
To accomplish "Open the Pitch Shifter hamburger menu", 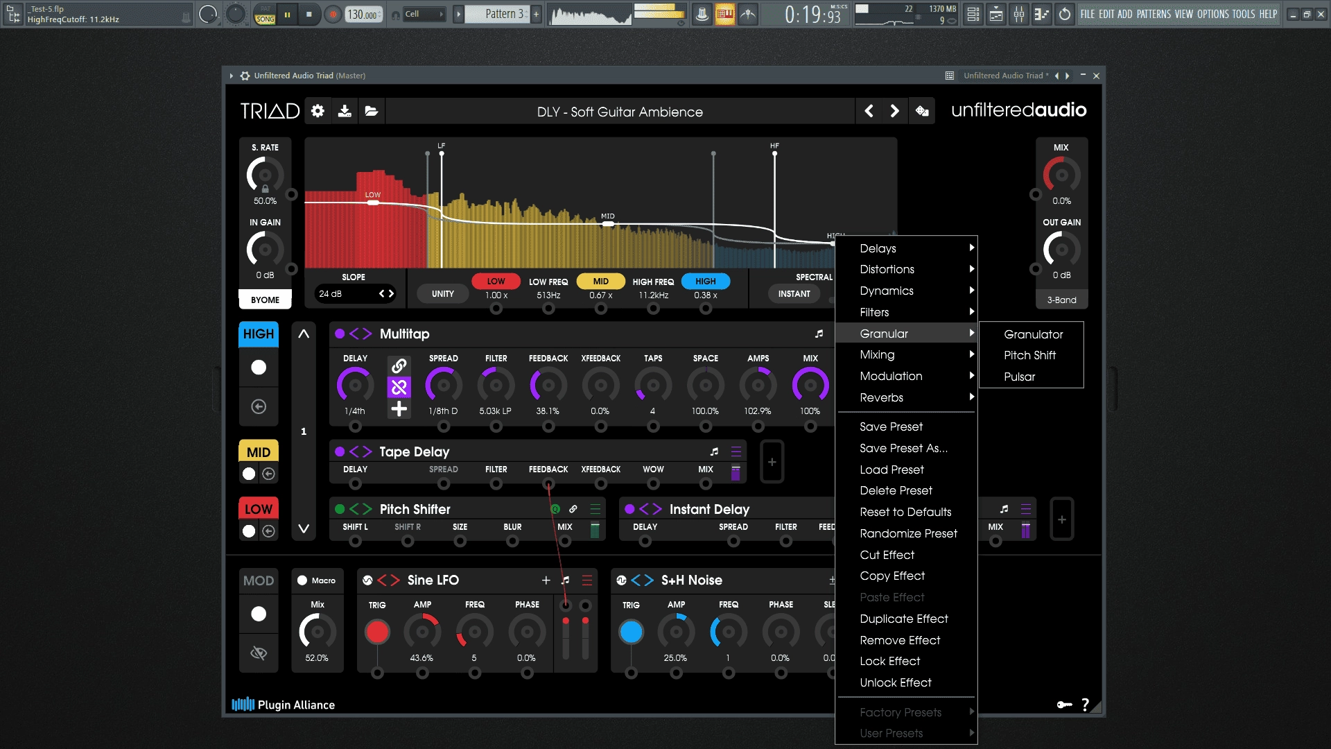I will (595, 509).
